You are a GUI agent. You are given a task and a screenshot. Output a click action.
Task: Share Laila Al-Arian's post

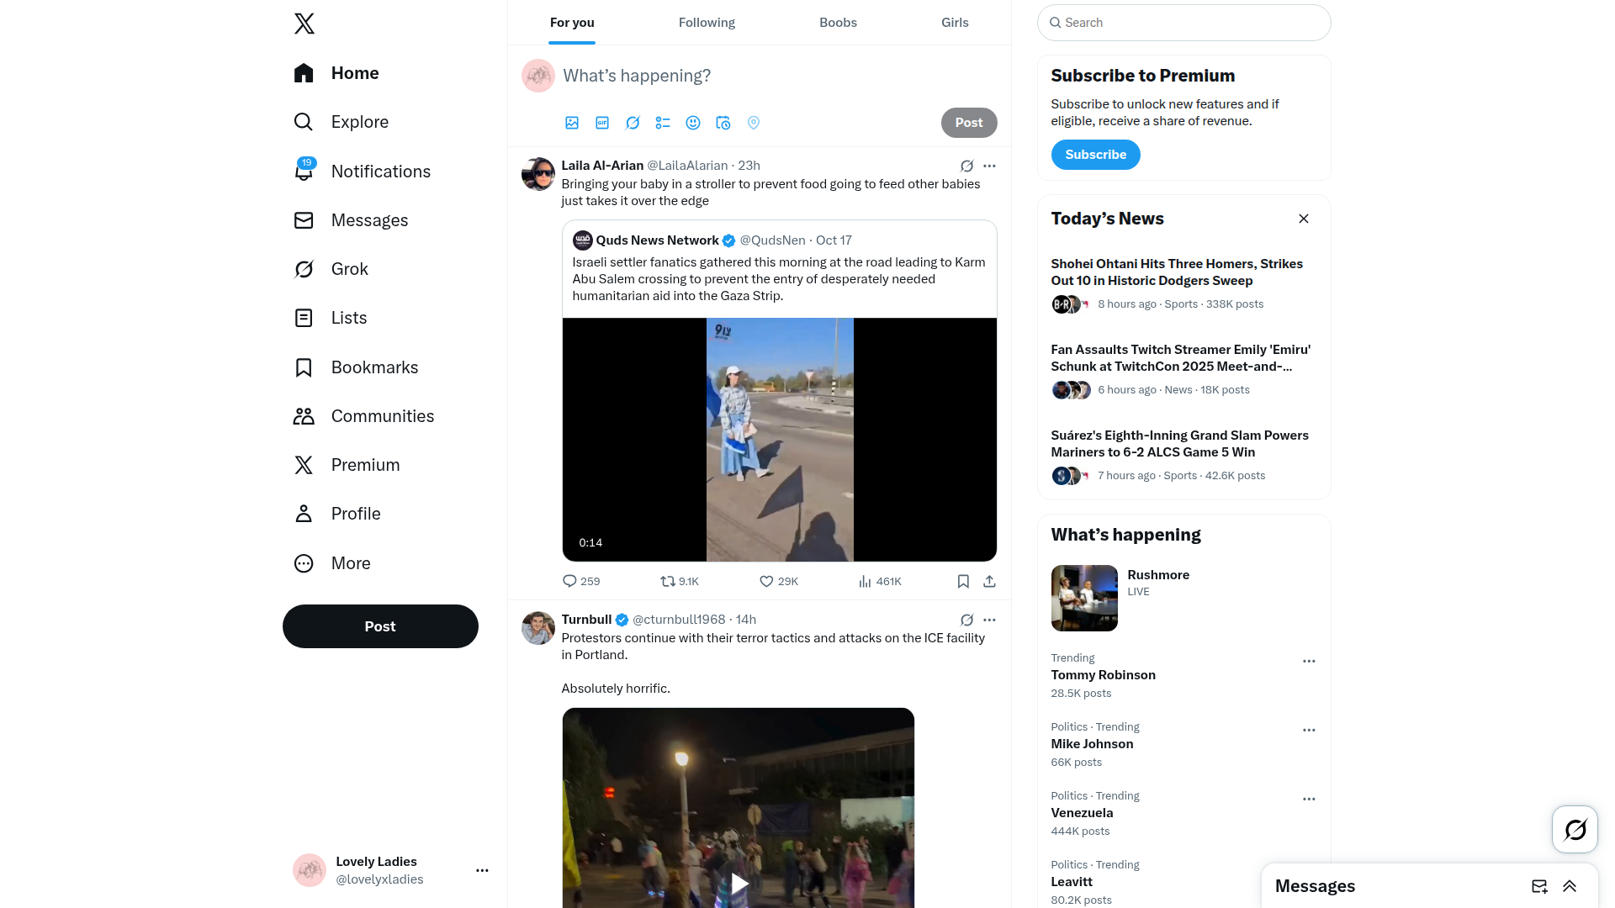click(990, 581)
